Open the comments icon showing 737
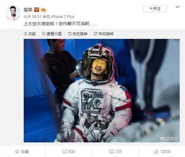 (x=115, y=152)
